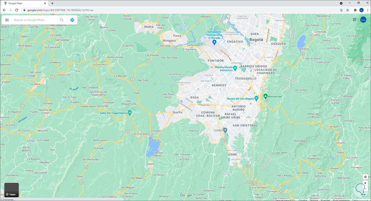Select the Google Maps tab
This screenshot has height=201, width=371.
click(25, 3)
